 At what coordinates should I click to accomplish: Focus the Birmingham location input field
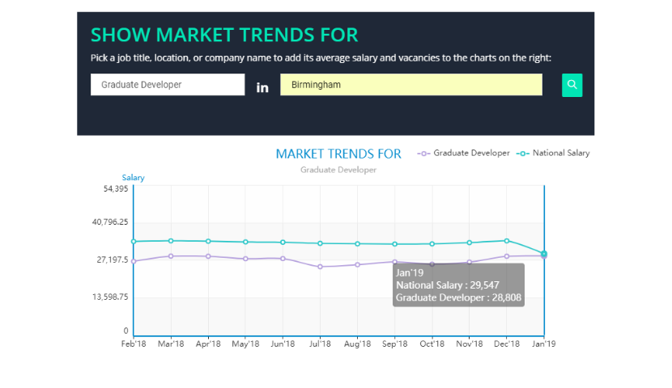tap(411, 85)
